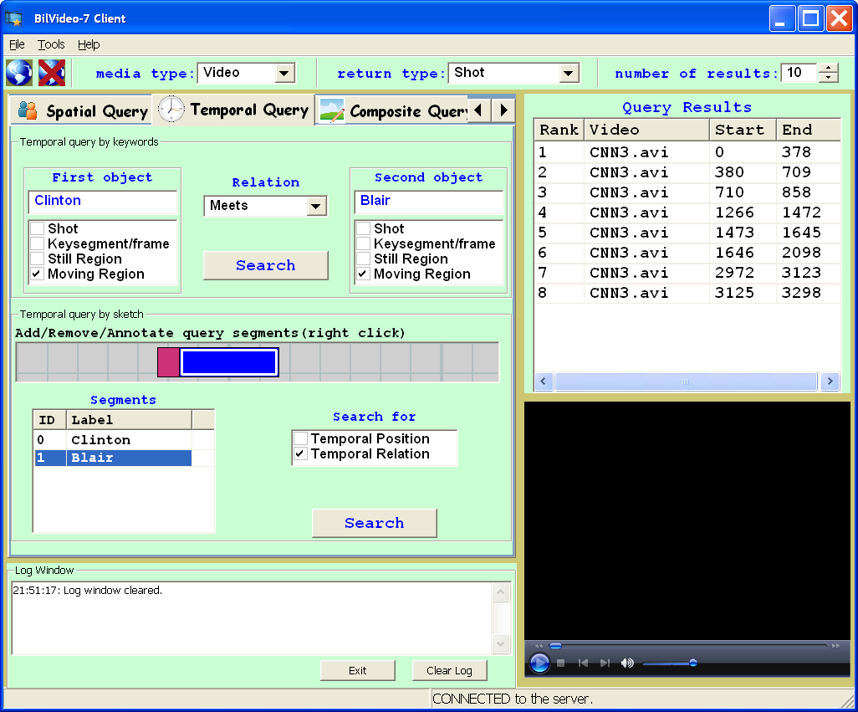Switch to the Spatial Query tab
This screenshot has width=858, height=712.
(x=82, y=111)
